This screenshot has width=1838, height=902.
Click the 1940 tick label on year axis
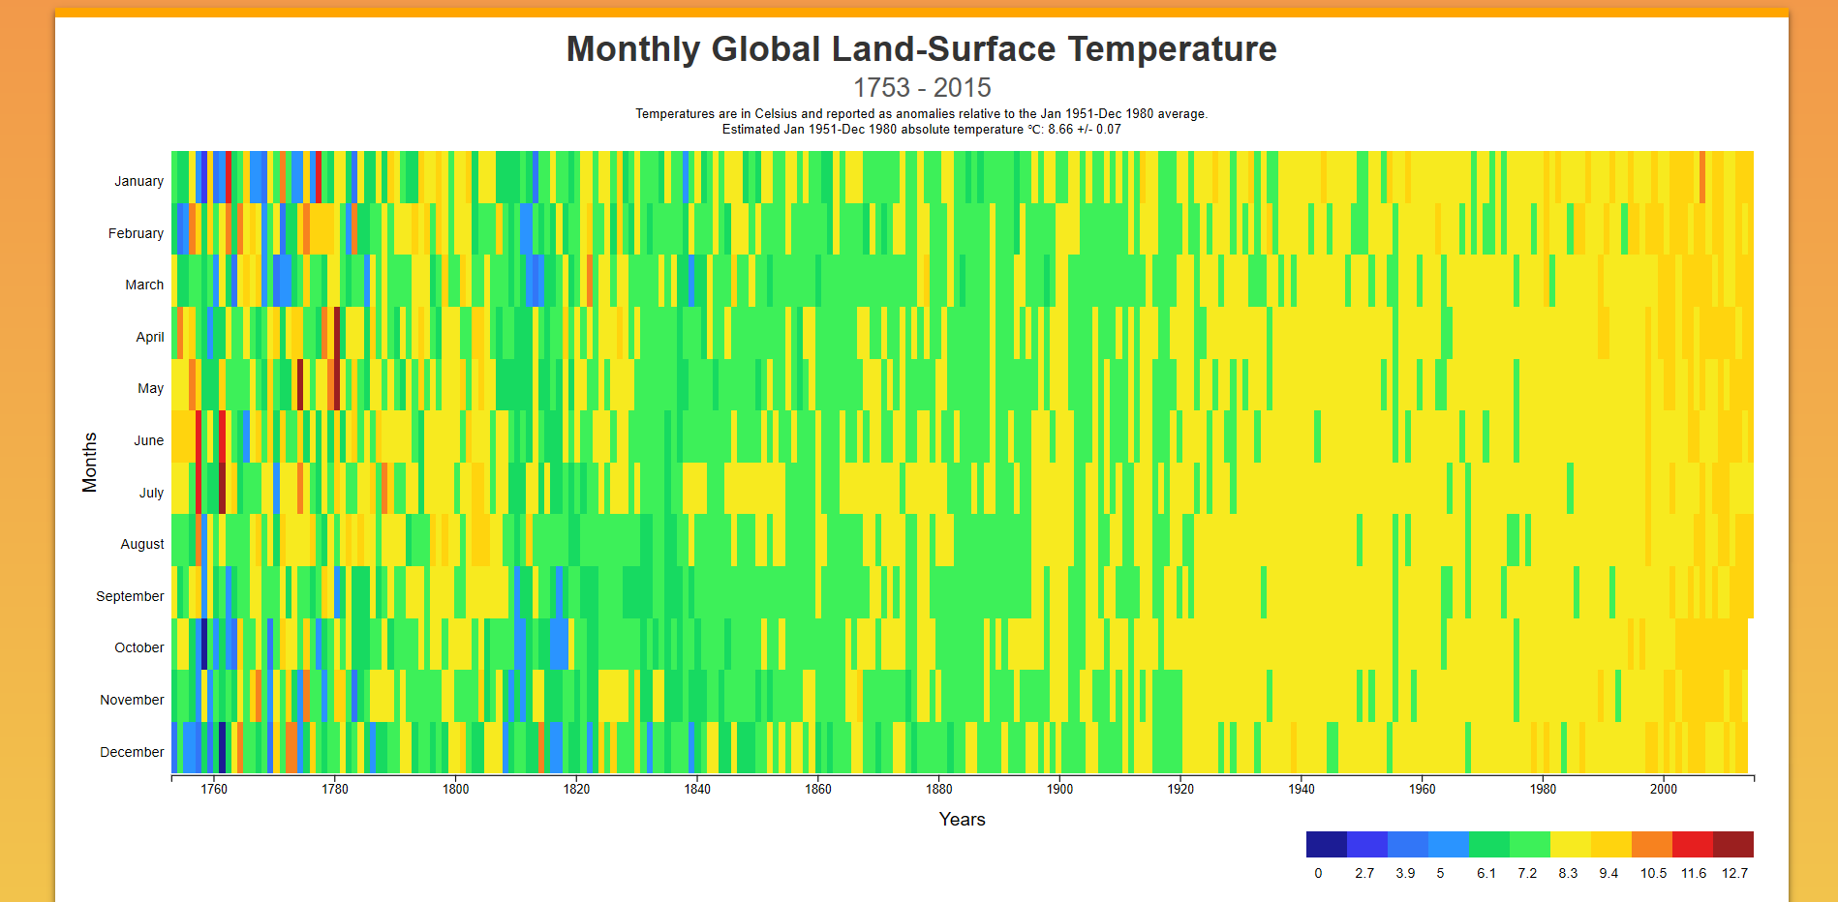[x=1302, y=789]
